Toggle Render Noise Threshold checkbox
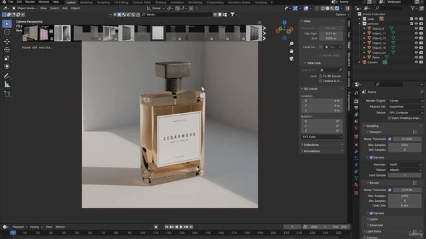The image size is (426, 239). 389,190
